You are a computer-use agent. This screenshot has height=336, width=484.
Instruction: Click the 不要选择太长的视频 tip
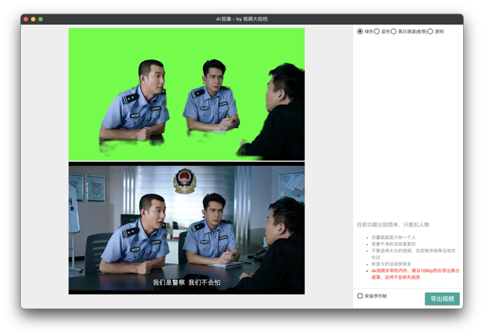413,253
